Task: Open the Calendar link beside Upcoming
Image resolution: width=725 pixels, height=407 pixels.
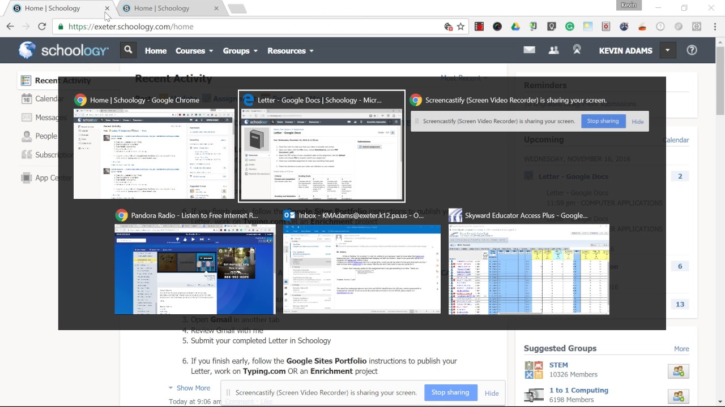Action: (x=676, y=140)
